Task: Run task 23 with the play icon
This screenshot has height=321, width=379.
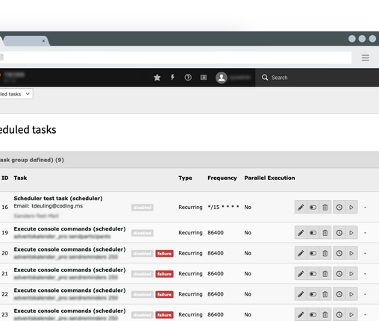Action: pos(351,314)
